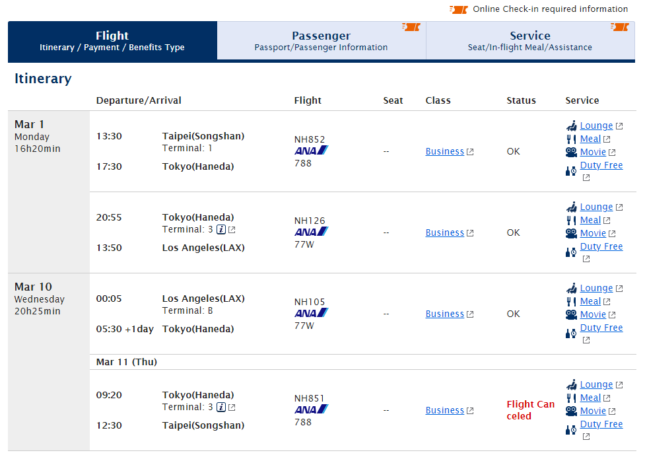Open Lounge icon for NH852 flight
The width and height of the screenshot is (645, 461).
[x=571, y=125]
